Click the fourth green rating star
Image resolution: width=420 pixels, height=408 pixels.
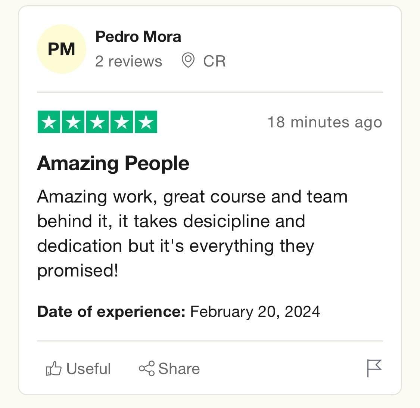click(x=121, y=122)
